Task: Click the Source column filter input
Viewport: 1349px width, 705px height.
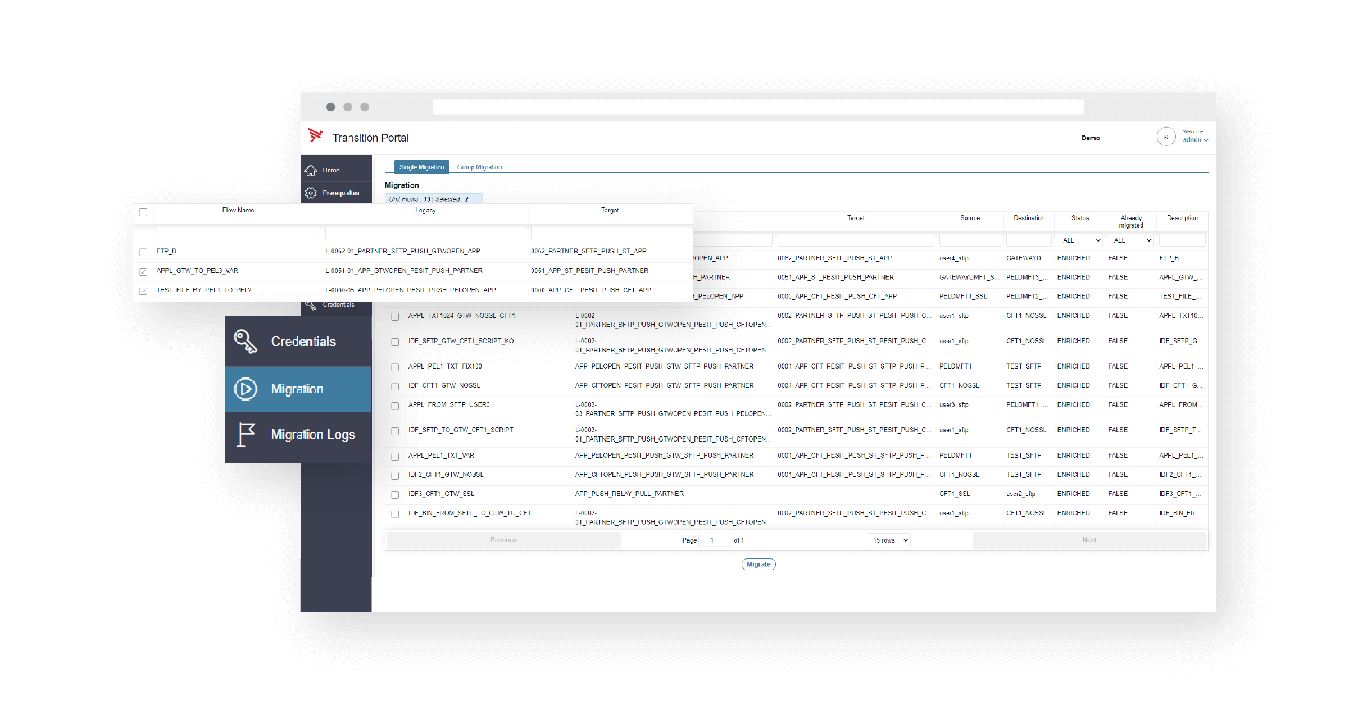Action: point(970,240)
